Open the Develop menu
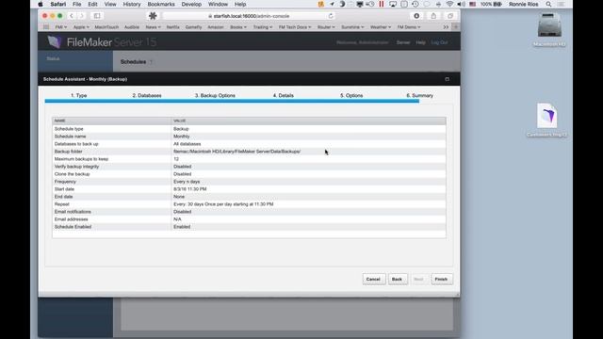This screenshot has width=603, height=339. pos(191,4)
